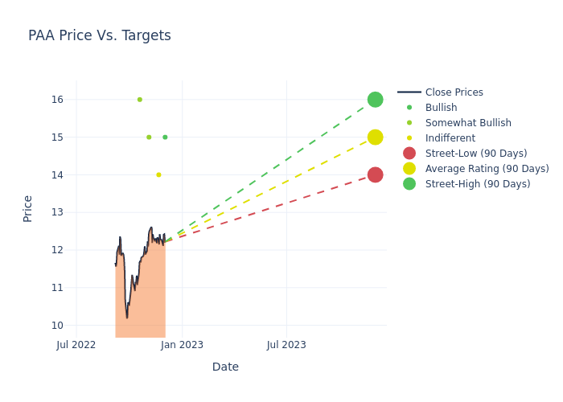Click the Price axis title
This screenshot has width=563, height=402.
tap(28, 208)
